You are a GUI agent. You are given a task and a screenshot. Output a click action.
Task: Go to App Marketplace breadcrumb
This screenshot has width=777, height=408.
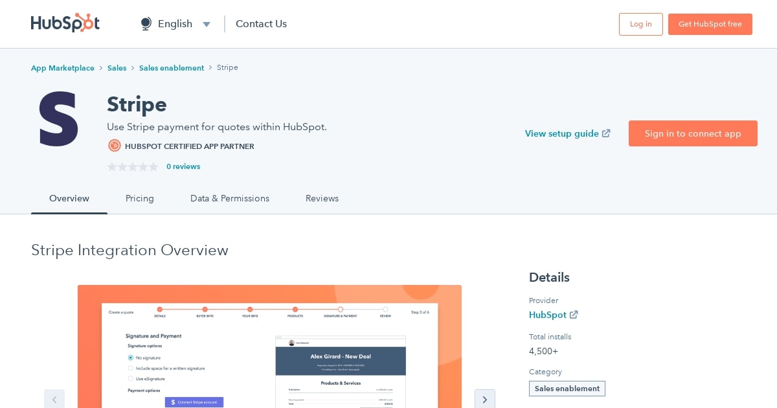[x=63, y=68]
